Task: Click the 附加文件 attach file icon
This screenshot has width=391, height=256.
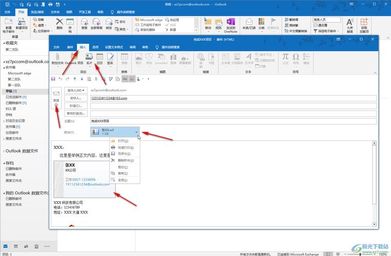Action: tap(58, 58)
